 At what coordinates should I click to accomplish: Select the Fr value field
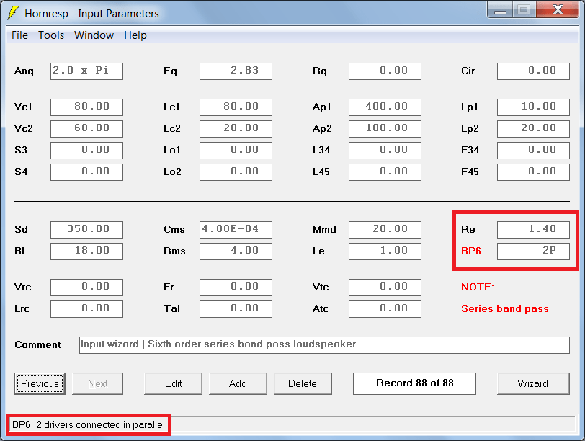pyautogui.click(x=236, y=288)
